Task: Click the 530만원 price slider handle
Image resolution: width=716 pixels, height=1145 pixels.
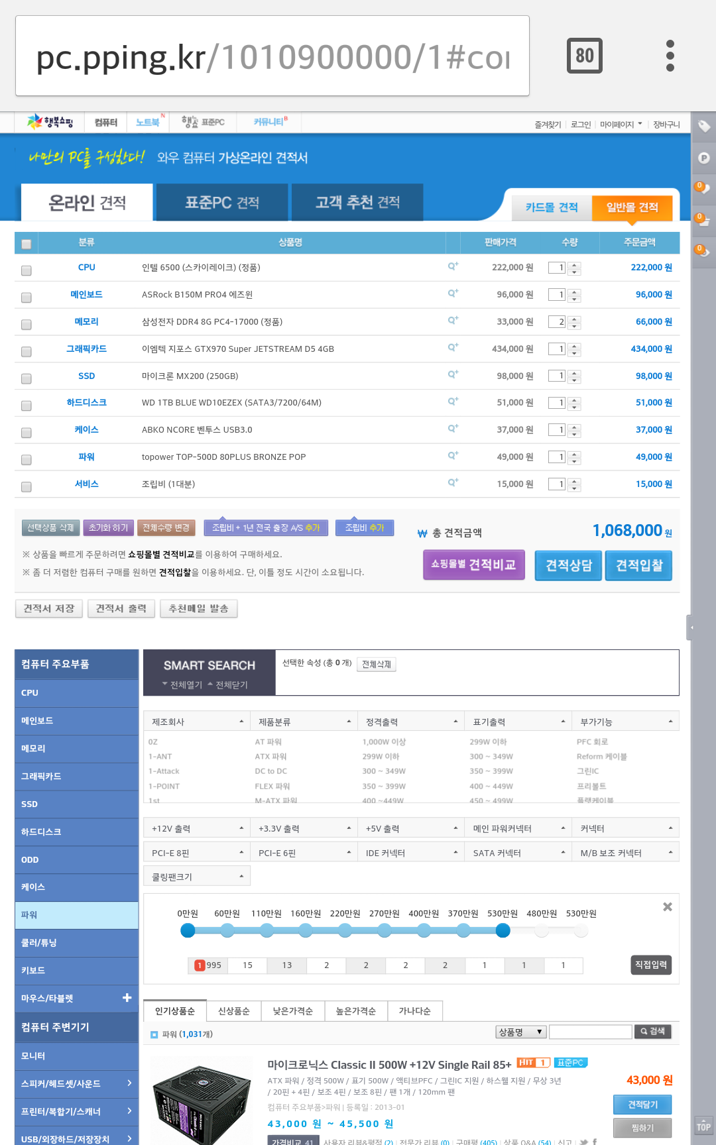Action: tap(503, 931)
